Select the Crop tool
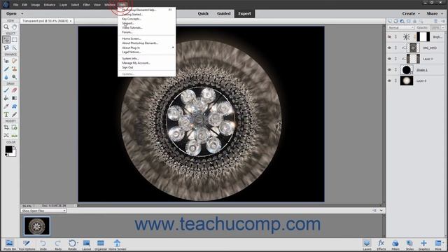448x252 pixels. point(6,127)
